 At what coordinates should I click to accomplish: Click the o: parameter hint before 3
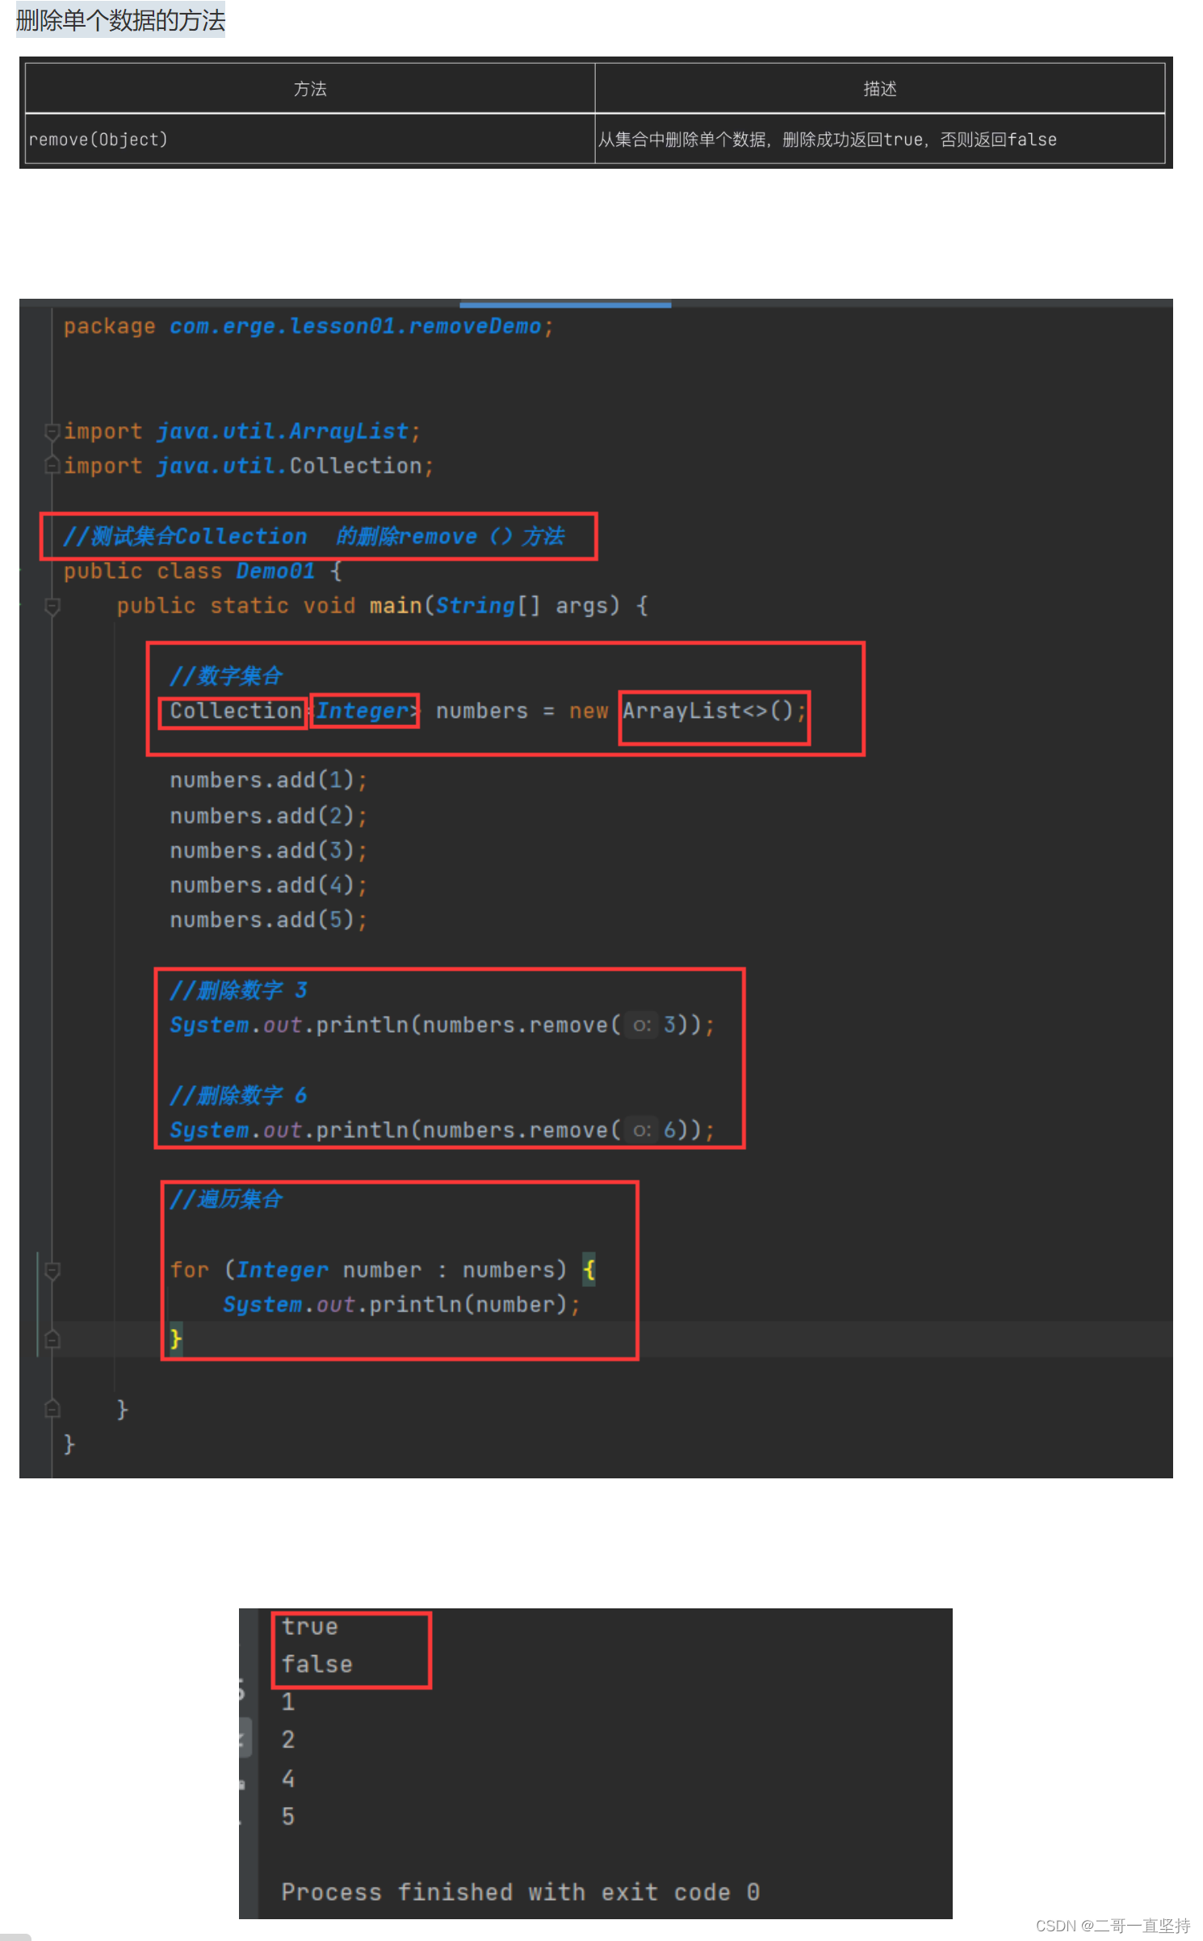pos(642,1025)
